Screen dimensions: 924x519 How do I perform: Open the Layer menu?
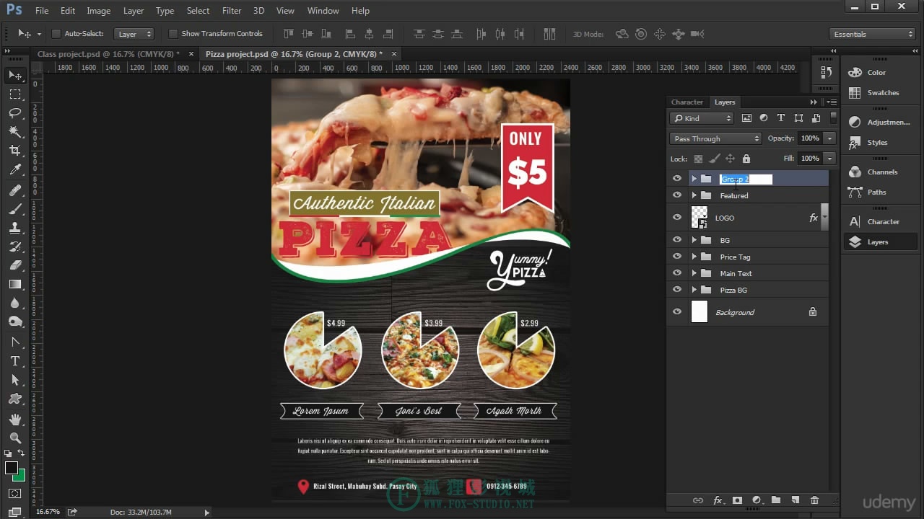pyautogui.click(x=134, y=11)
